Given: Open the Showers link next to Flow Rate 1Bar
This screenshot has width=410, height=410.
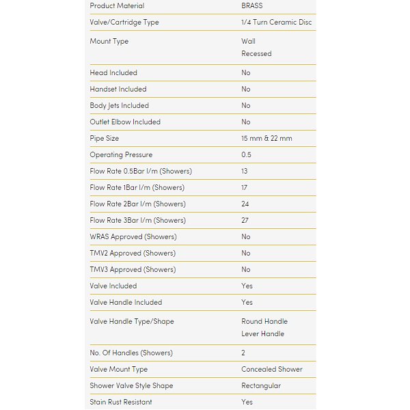Looking at the screenshot, I should click(168, 188).
